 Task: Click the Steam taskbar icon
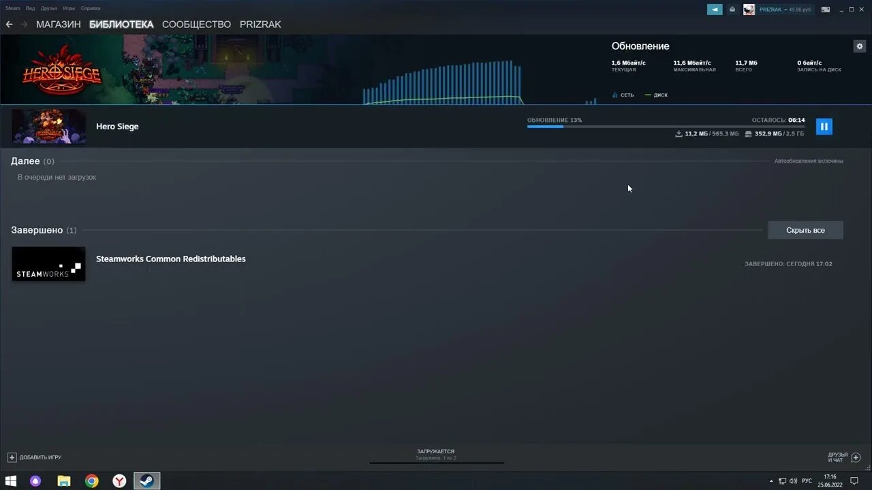[x=146, y=481]
